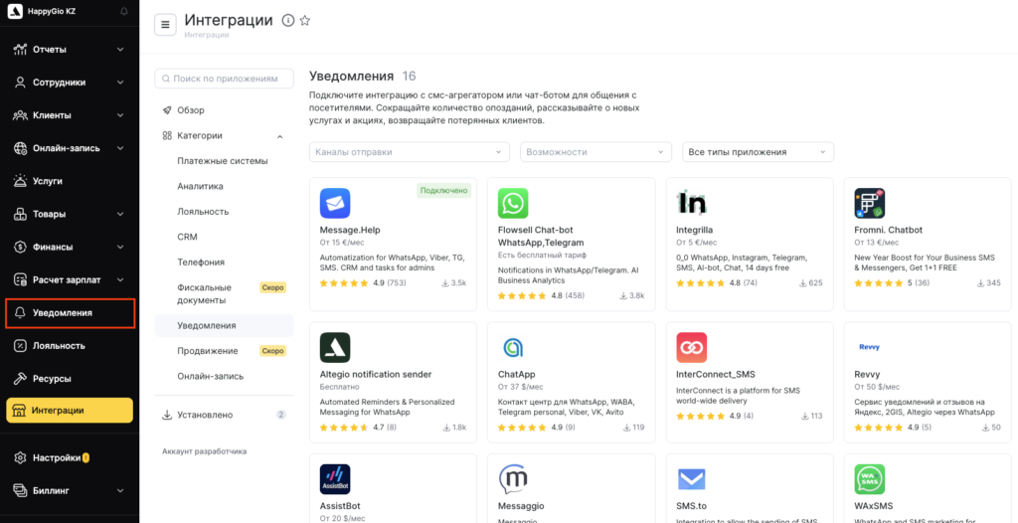Viewport: 1018px width, 523px height.
Task: Click the hamburger menu toggle button
Action: click(165, 24)
